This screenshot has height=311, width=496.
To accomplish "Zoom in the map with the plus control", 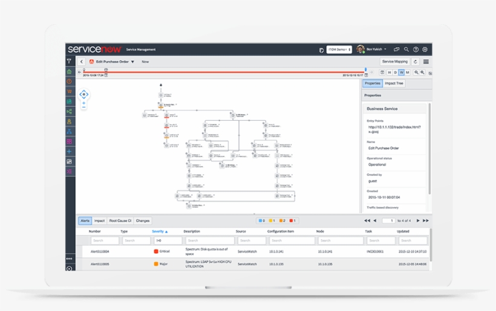I will [x=84, y=103].
